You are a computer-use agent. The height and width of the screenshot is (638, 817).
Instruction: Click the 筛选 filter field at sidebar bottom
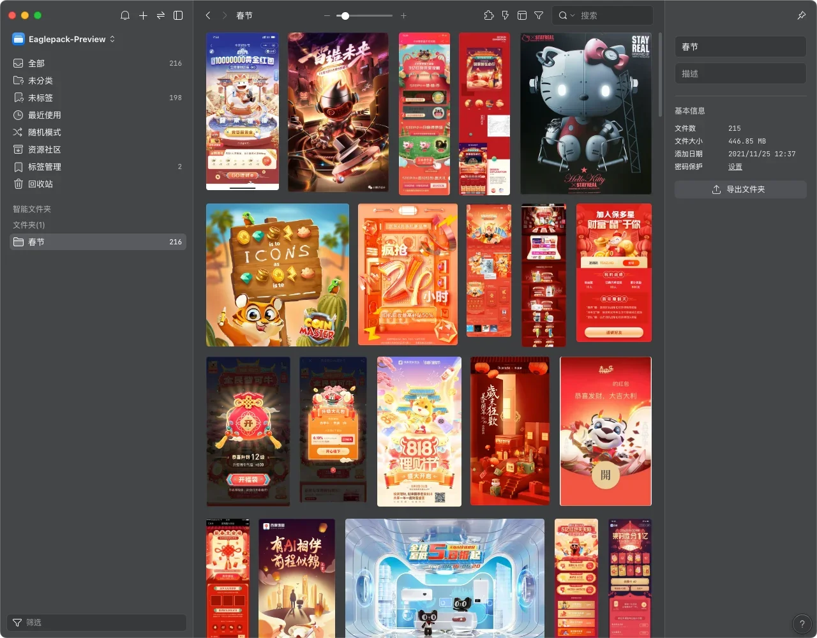97,623
